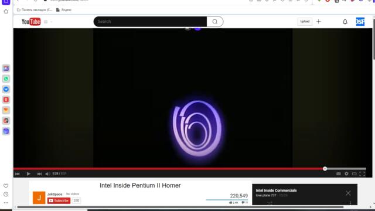Open VK in the browser sidebar
Image resolution: width=375 pixels, height=211 pixels.
6,89
